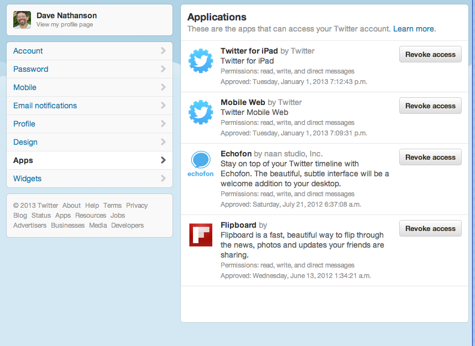
Task: Open the About footer link
Action: tap(71, 205)
